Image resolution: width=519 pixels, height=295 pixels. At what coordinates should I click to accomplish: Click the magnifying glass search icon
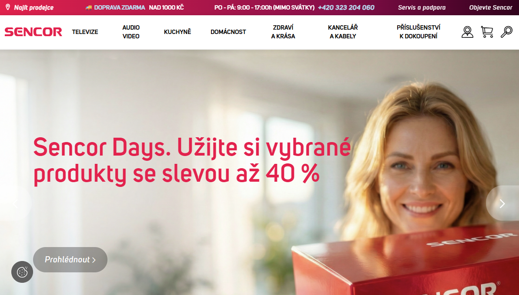(506, 32)
